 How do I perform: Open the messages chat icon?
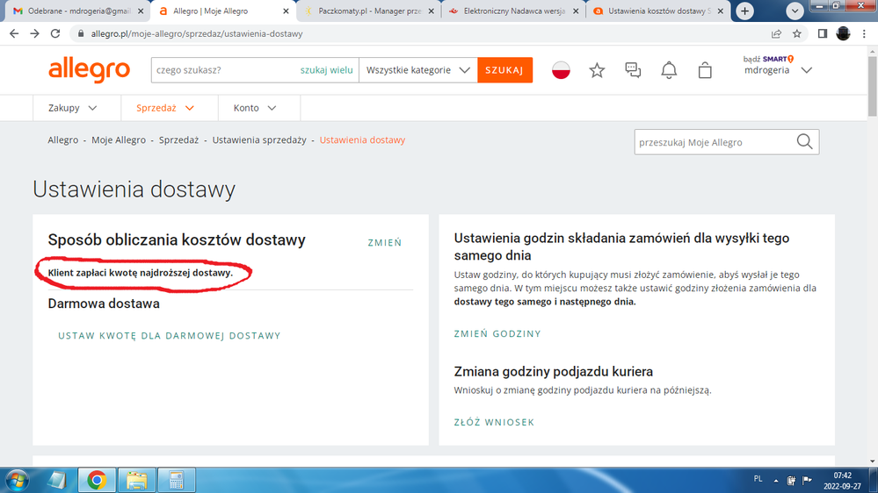coord(633,70)
